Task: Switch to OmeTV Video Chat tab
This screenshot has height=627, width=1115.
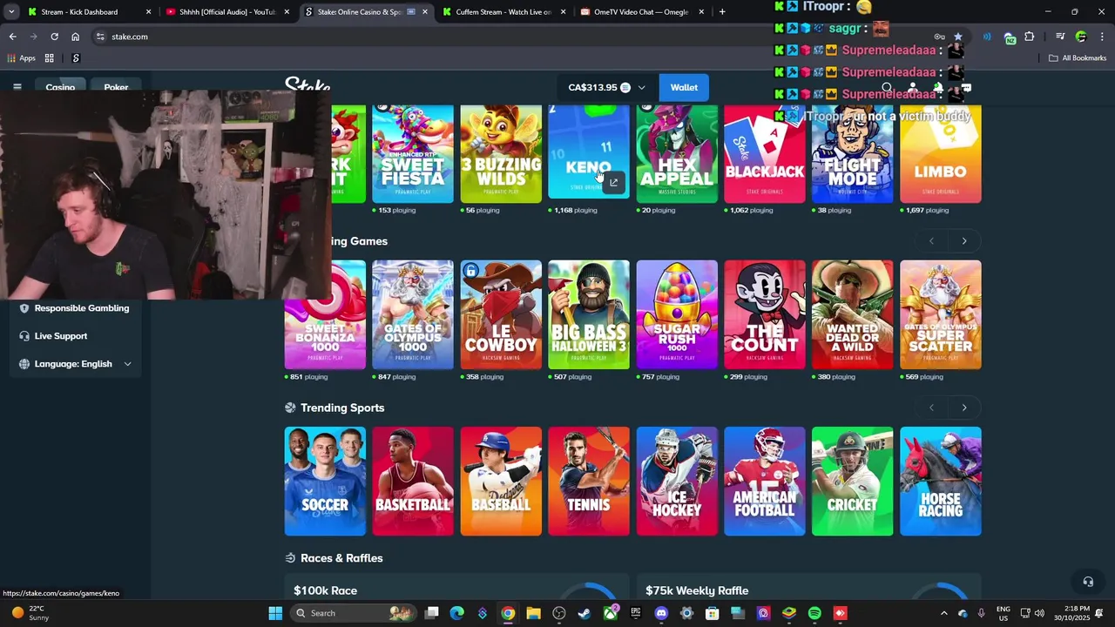Action: pos(641,12)
